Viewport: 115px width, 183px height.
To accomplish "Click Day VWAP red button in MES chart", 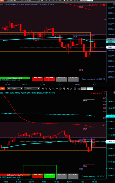I will click(50, 79).
